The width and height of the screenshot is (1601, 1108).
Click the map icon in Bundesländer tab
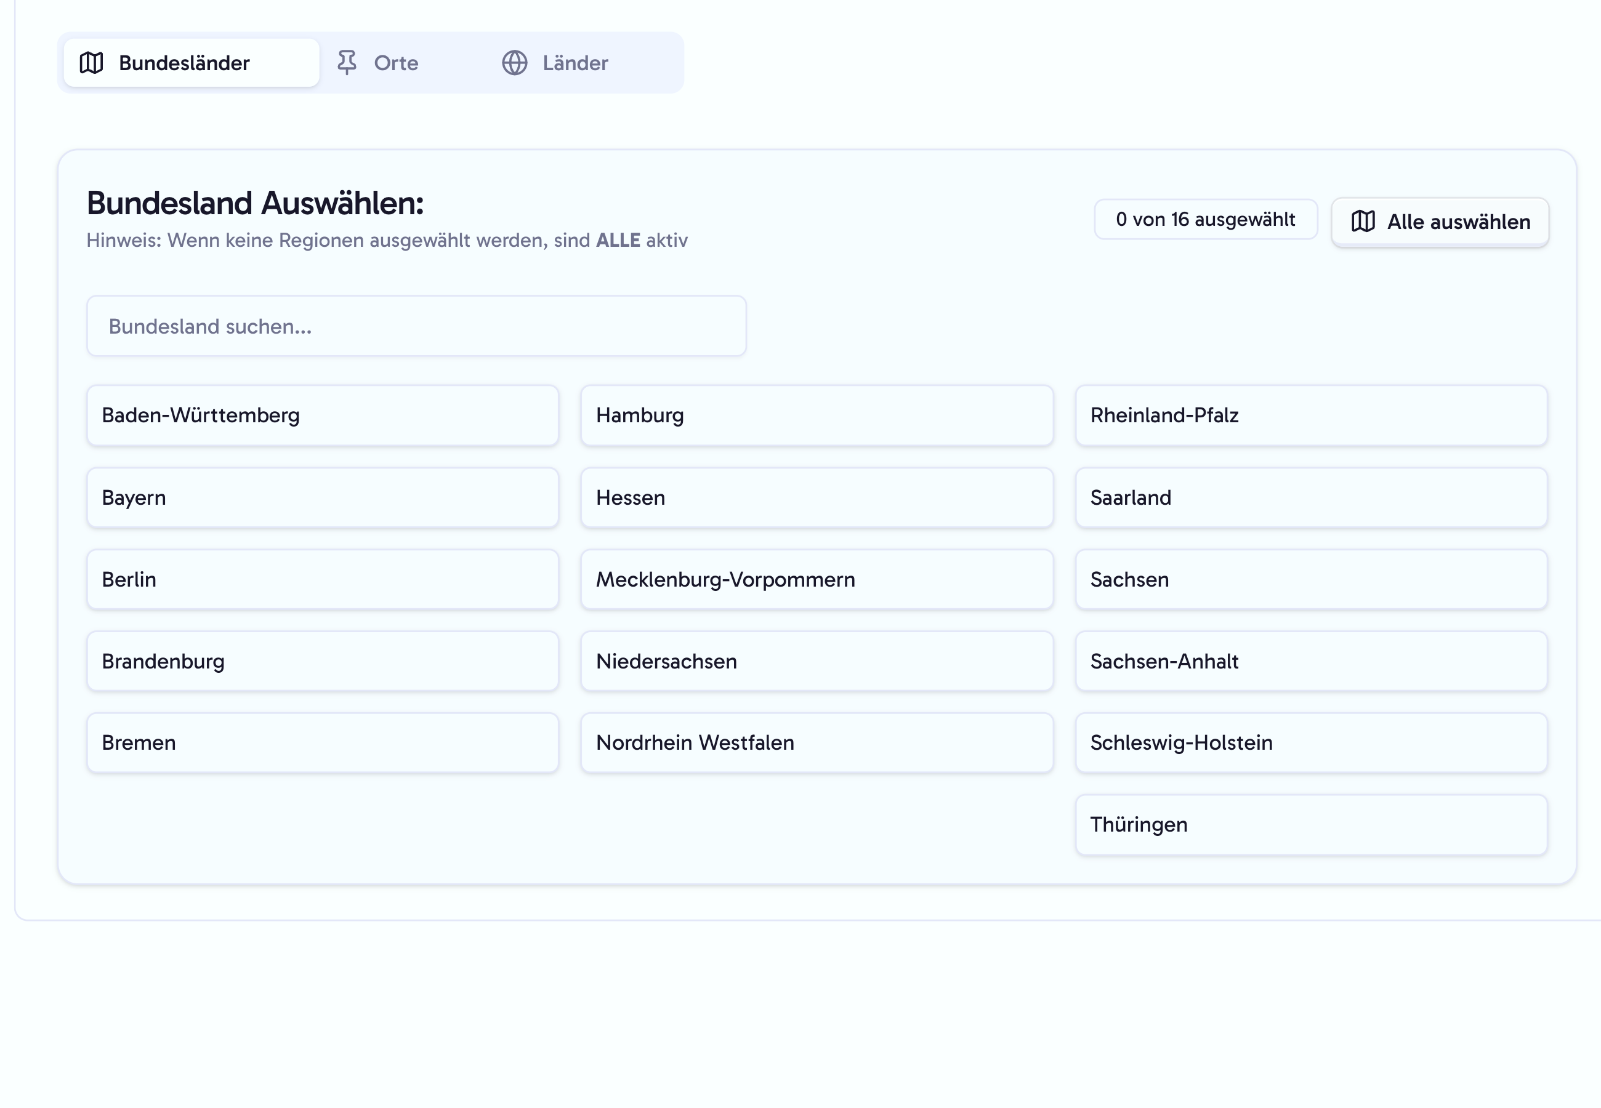pyautogui.click(x=91, y=63)
